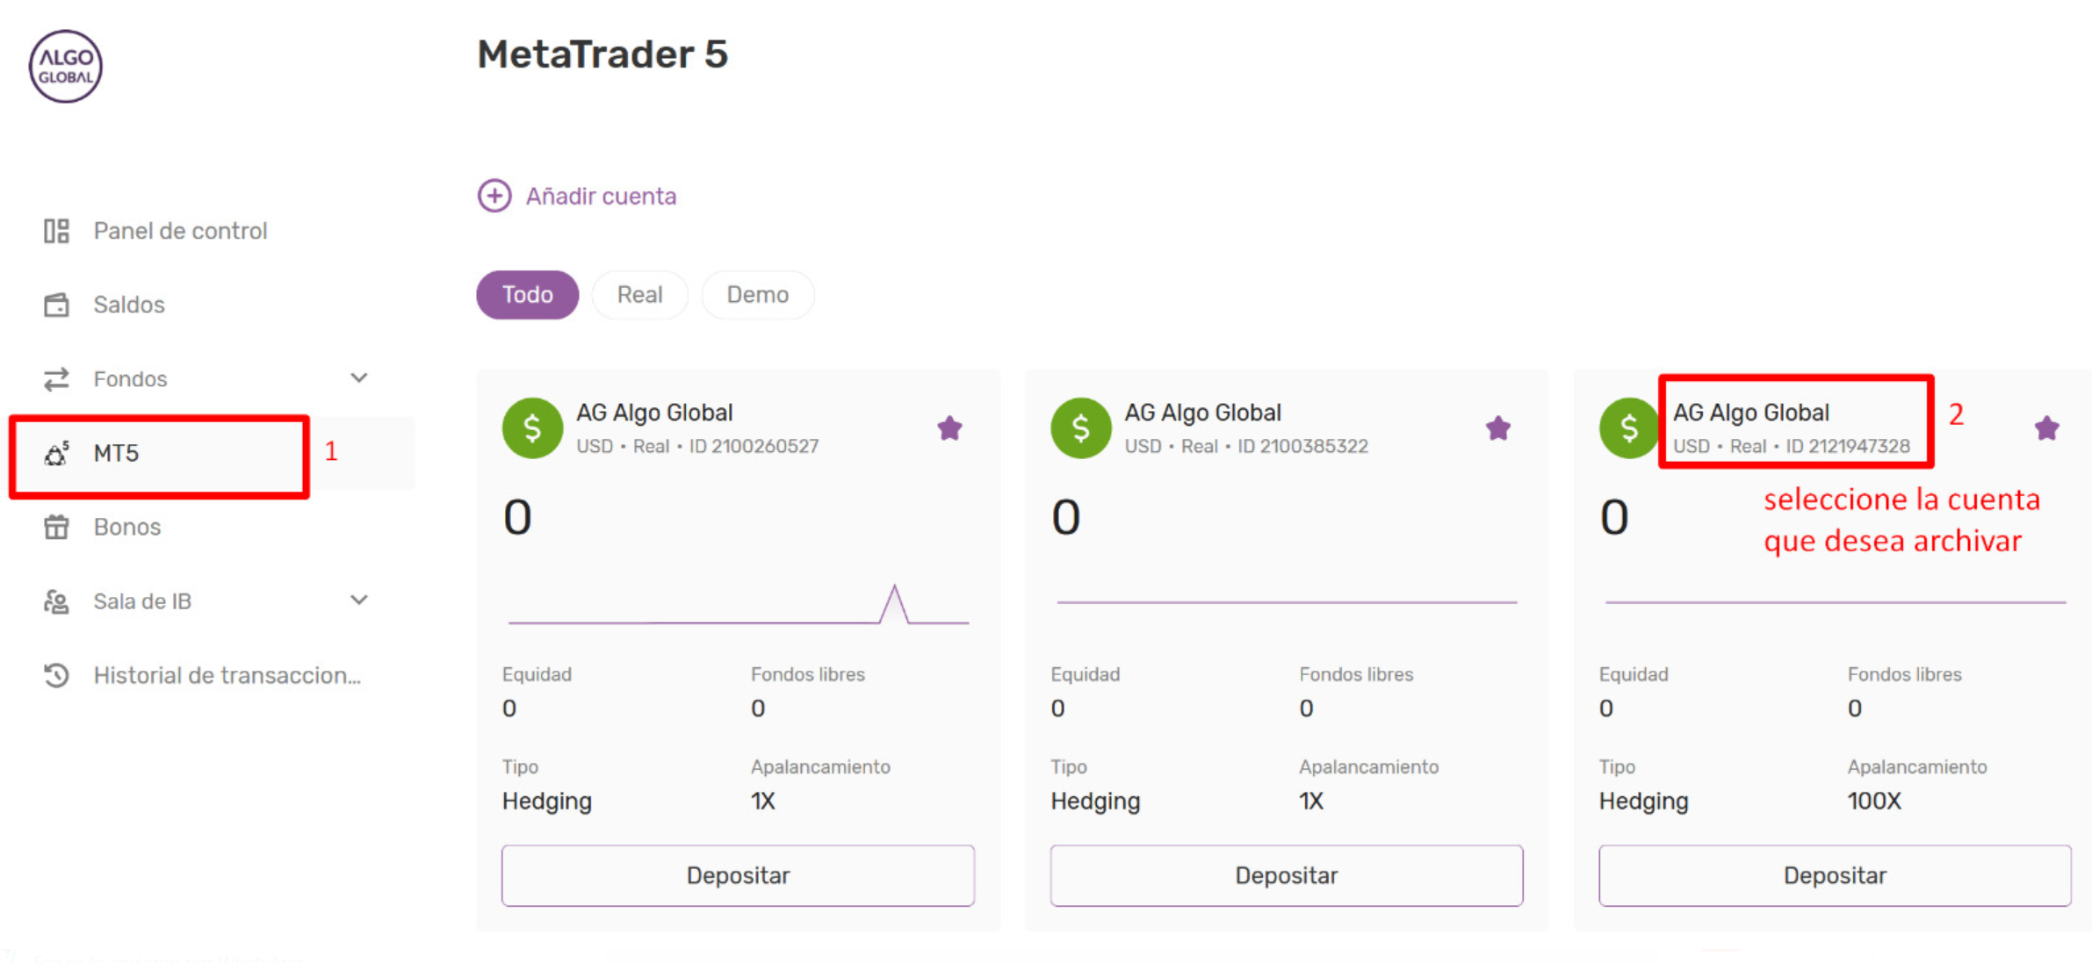The height and width of the screenshot is (963, 2092).
Task: Toggle favorite star on account 2100260527
Action: [x=949, y=428]
